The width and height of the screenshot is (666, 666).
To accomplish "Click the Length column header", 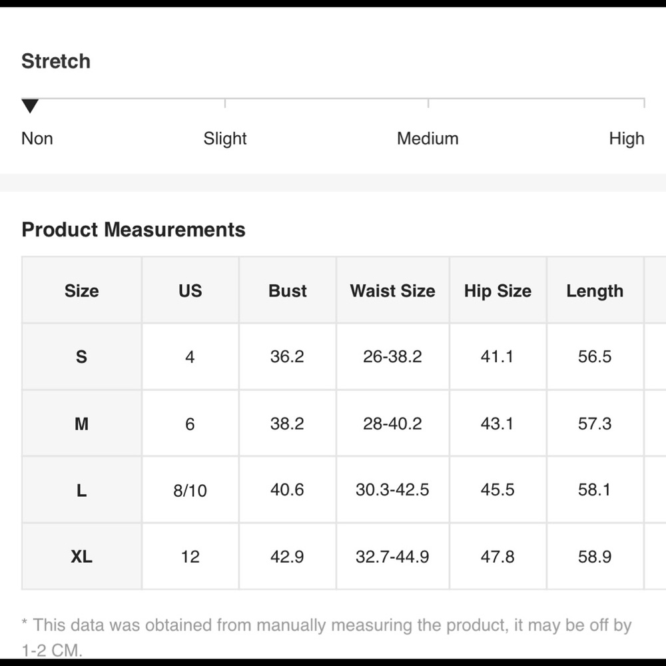I will coord(595,290).
